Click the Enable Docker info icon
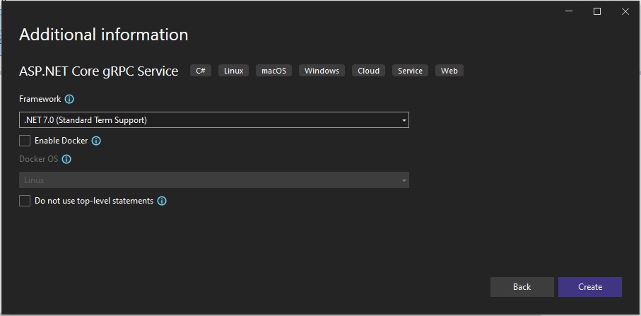The width and height of the screenshot is (641, 316). 96,141
